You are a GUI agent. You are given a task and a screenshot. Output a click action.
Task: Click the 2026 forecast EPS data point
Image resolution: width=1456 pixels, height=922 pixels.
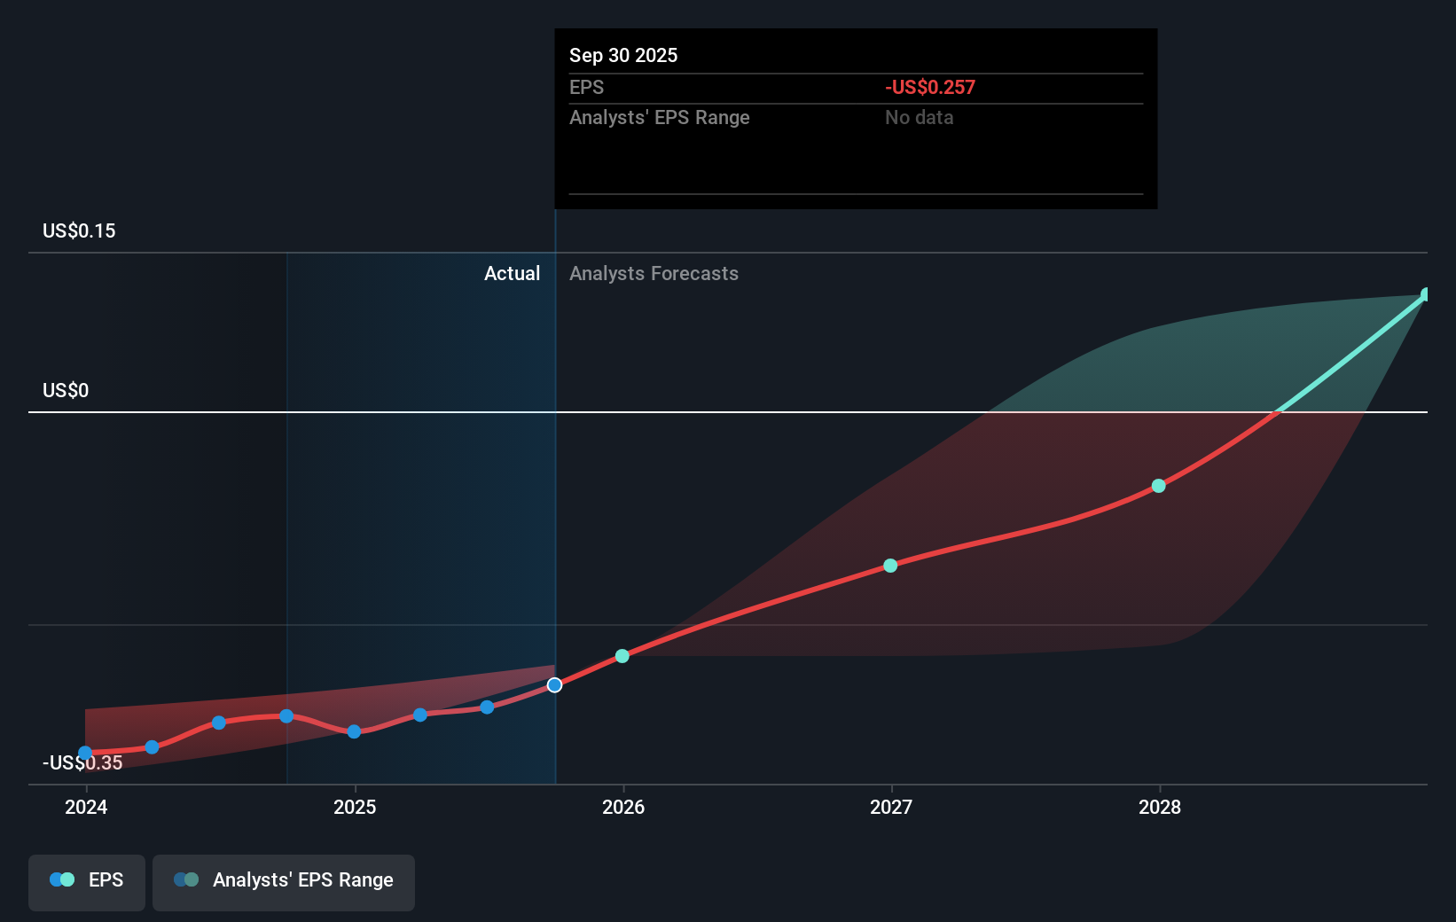click(622, 656)
